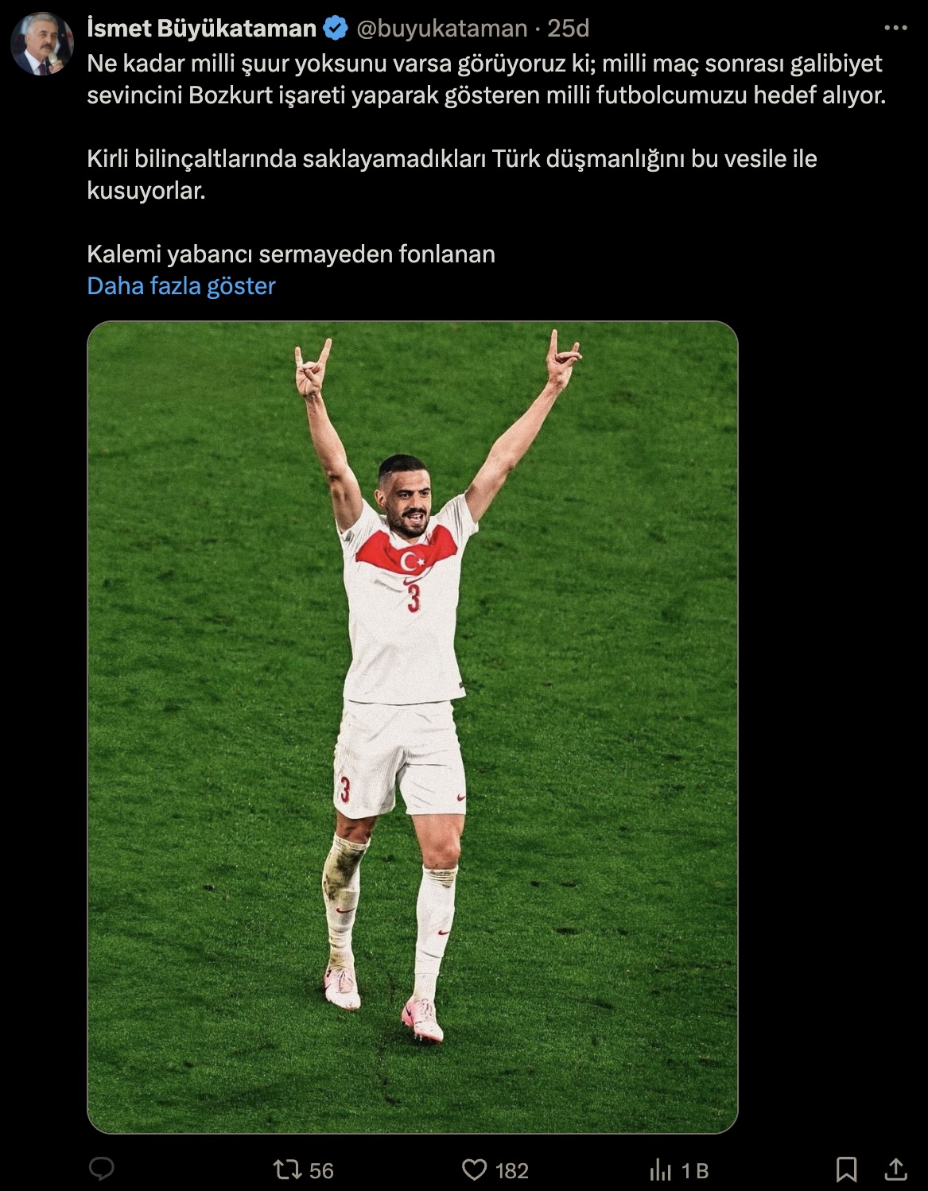928x1191 pixels.
Task: Click the view count 1 B
Action: coord(695,1170)
